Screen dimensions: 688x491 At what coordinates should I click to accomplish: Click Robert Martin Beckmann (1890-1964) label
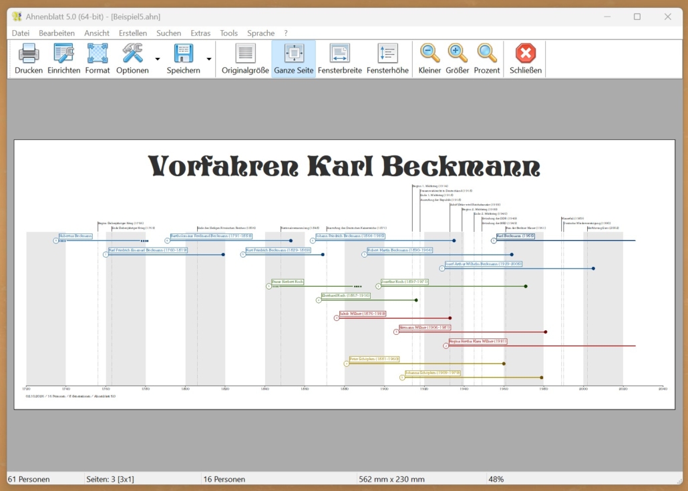coord(399,250)
